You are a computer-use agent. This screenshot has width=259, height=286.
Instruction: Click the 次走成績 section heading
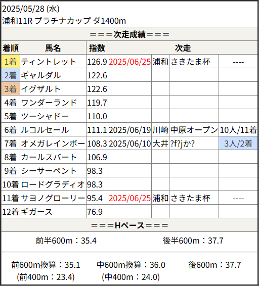pyautogui.click(x=129, y=34)
